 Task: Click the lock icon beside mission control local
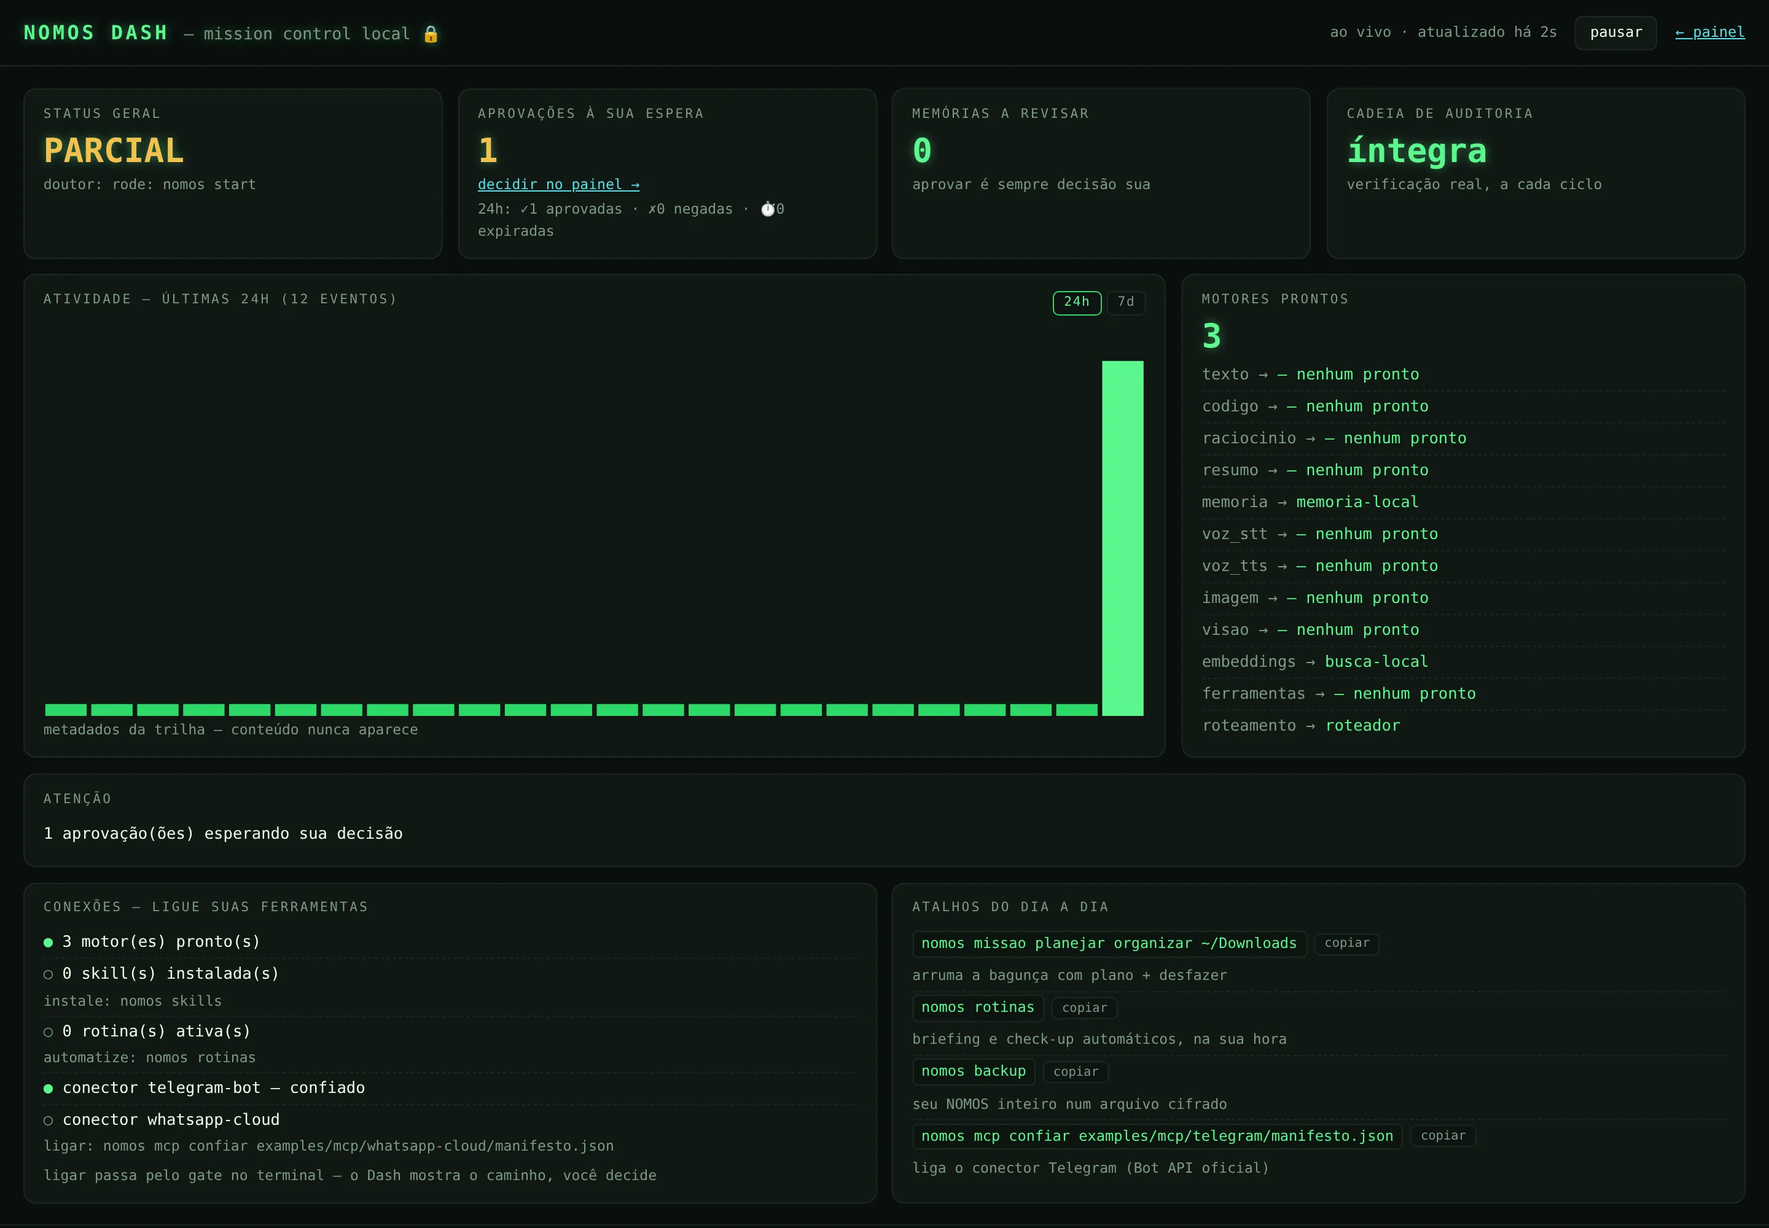[x=431, y=34]
